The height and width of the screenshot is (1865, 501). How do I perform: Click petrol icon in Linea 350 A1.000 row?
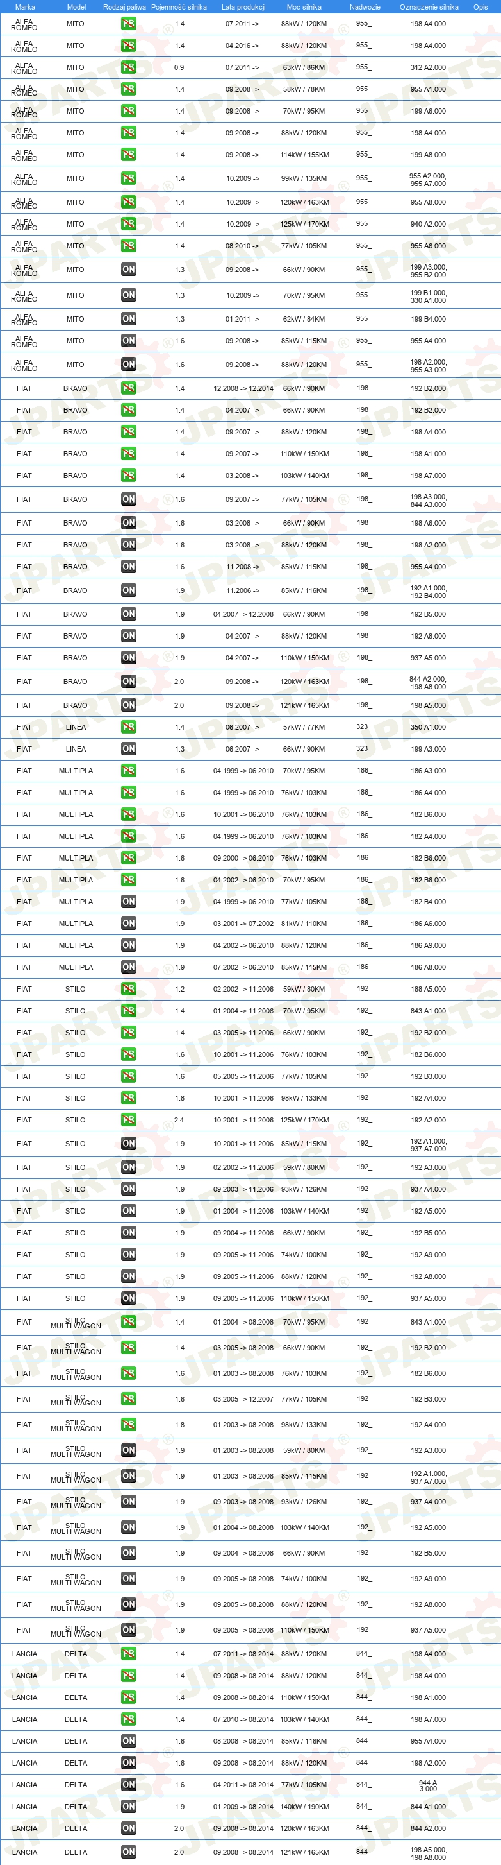coord(129,727)
